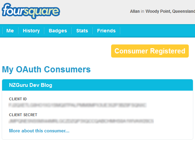Click the Woody Point, Queensland location link
Image resolution: width=195 pixels, height=142 pixels.
point(170,11)
